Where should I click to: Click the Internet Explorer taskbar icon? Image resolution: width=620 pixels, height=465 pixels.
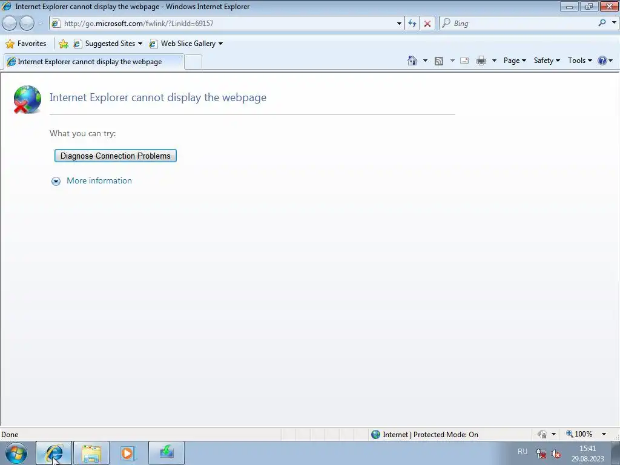[54, 453]
